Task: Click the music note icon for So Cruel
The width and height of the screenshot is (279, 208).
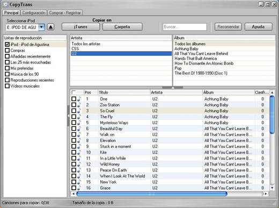Action: click(79, 111)
